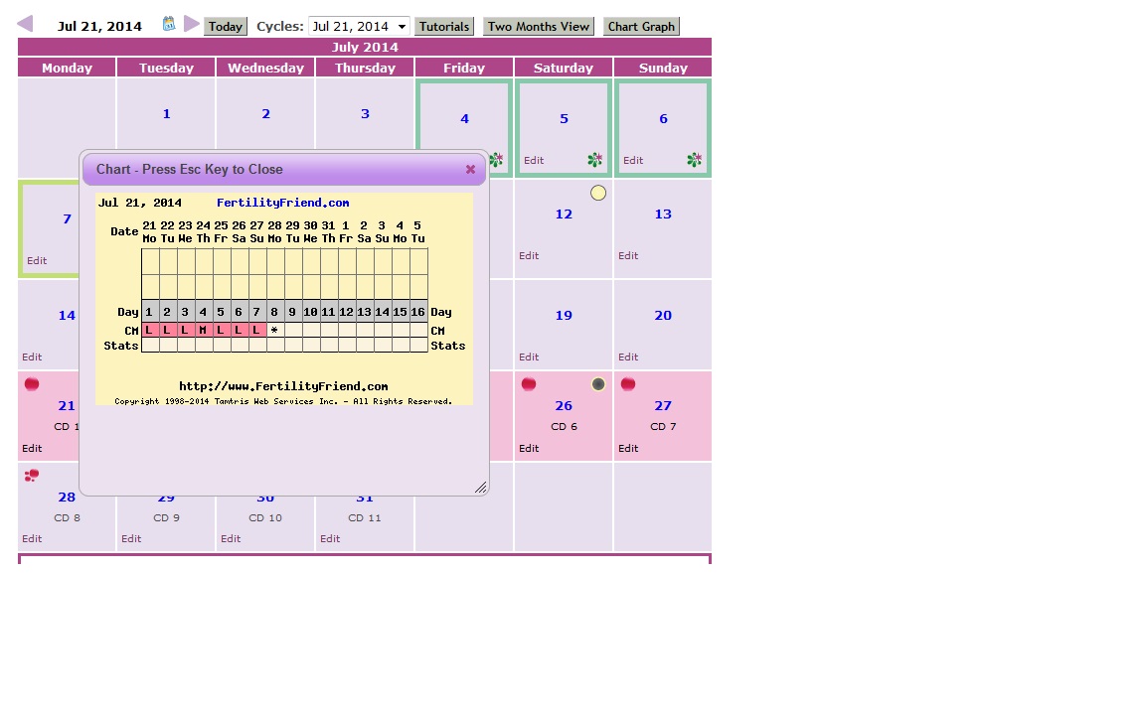This screenshot has height=715, width=1145.
Task: Click the flower icon on July 5
Action: click(594, 160)
